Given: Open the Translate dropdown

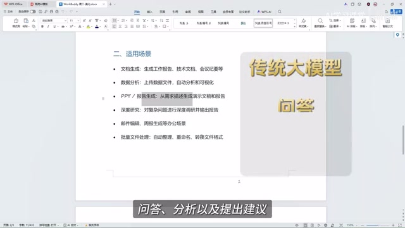Looking at the screenshot, I should click(x=335, y=27).
